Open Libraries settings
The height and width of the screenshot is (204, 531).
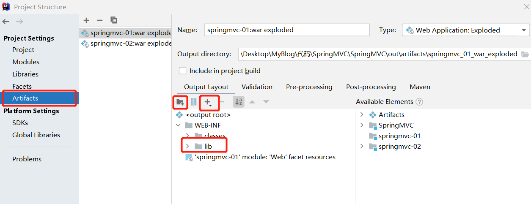pyautogui.click(x=25, y=74)
